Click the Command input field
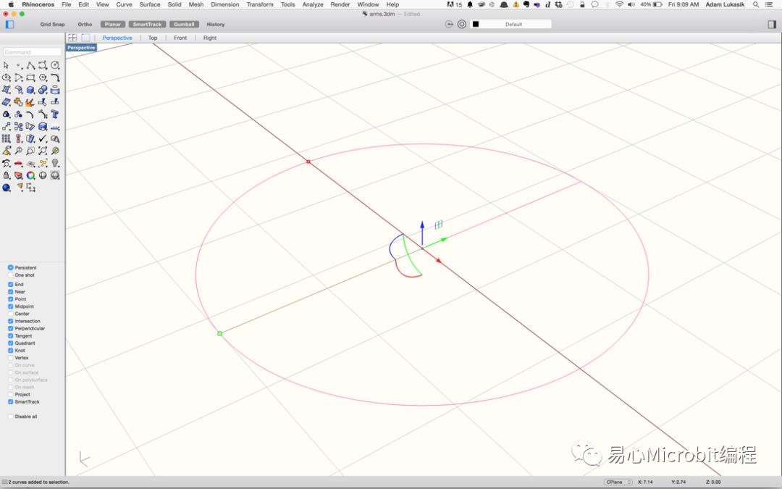Image resolution: width=782 pixels, height=489 pixels. (x=32, y=52)
